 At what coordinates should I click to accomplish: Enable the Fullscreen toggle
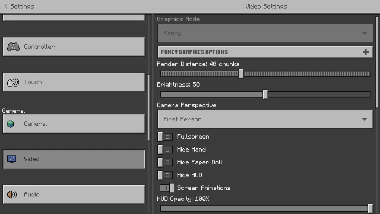click(165, 137)
